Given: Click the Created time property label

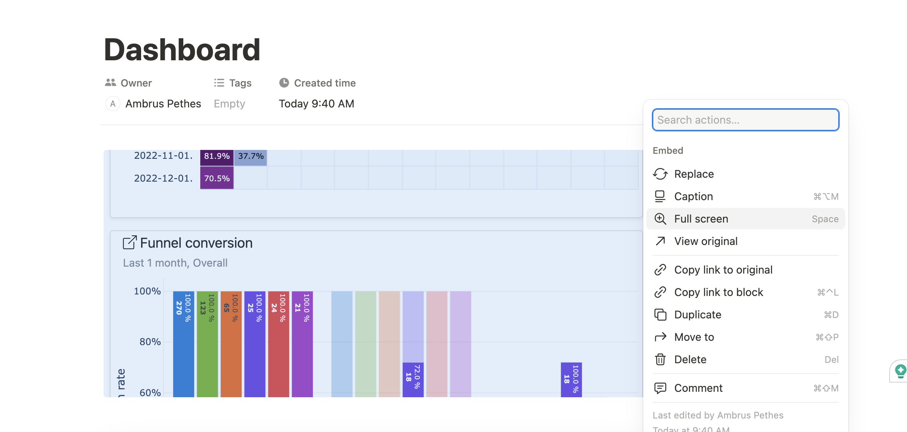Looking at the screenshot, I should click(324, 83).
